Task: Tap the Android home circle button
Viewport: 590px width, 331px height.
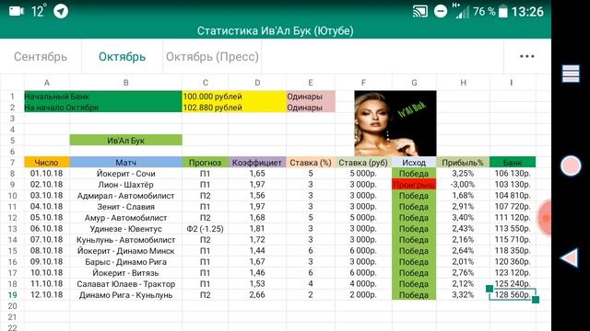Action: point(571,165)
